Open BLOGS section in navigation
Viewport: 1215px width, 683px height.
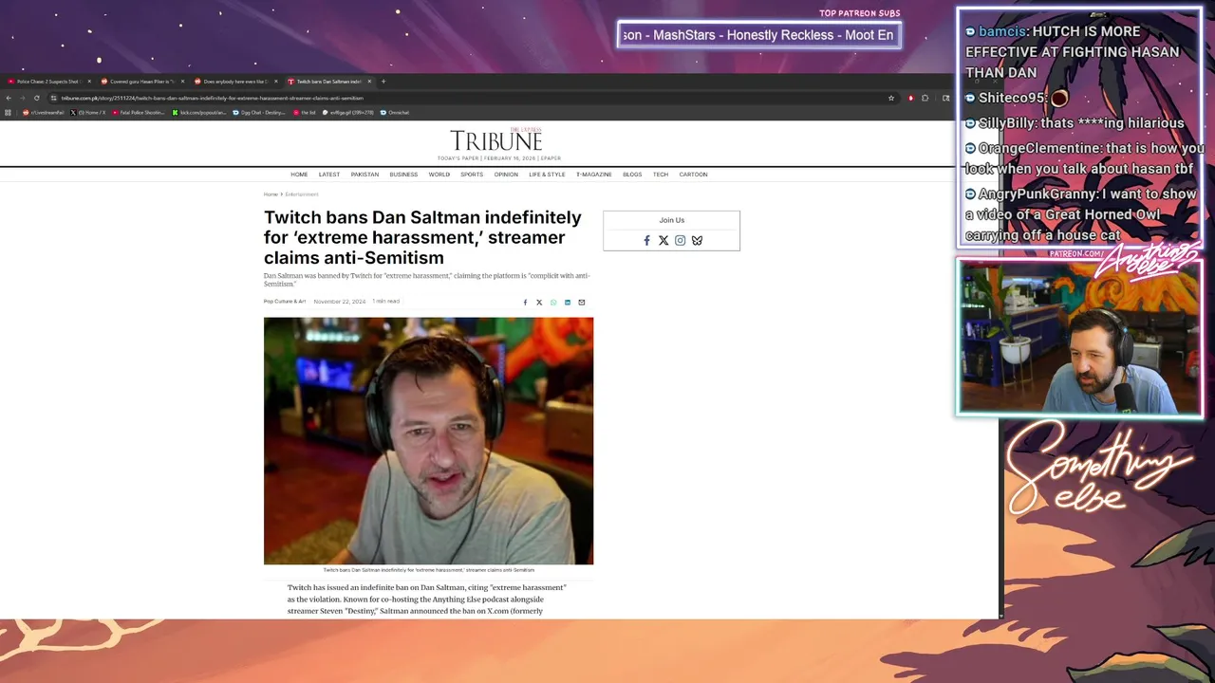(x=632, y=175)
